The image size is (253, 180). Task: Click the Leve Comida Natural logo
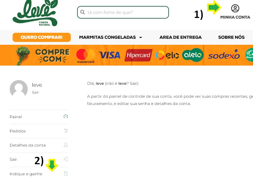coord(35,13)
